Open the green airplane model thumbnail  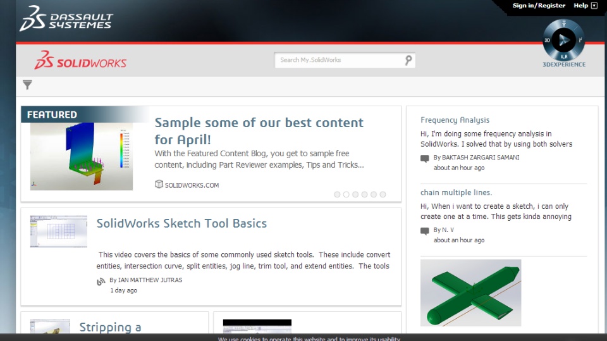point(470,292)
